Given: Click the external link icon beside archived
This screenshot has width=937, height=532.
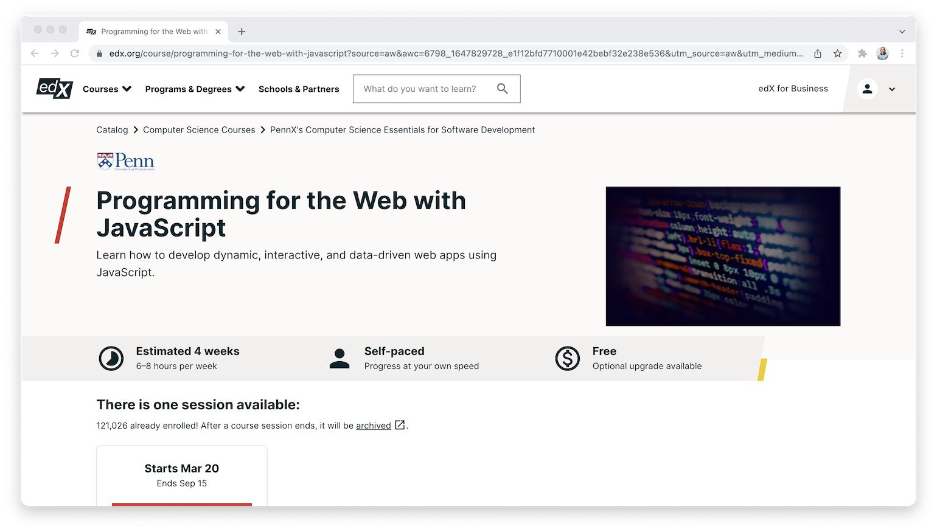Looking at the screenshot, I should [x=399, y=425].
